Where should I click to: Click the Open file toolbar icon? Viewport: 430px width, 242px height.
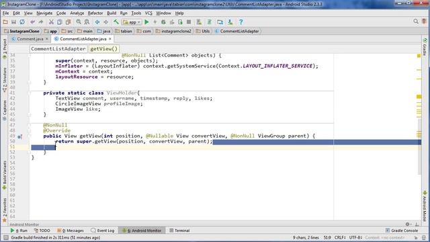coord(5,22)
